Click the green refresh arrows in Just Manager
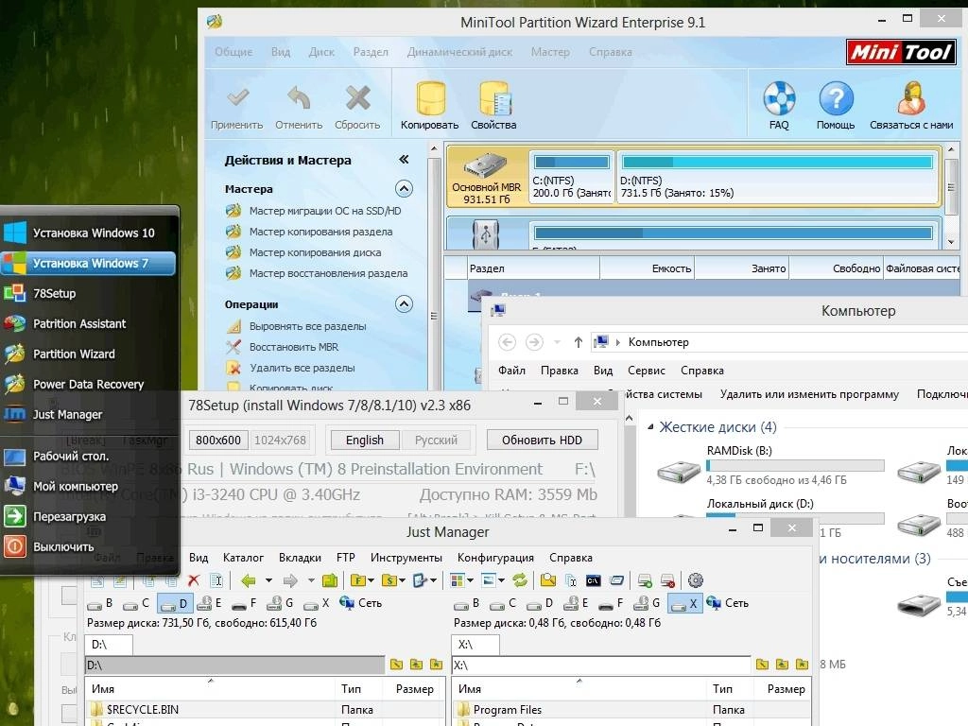The image size is (968, 726). (521, 580)
